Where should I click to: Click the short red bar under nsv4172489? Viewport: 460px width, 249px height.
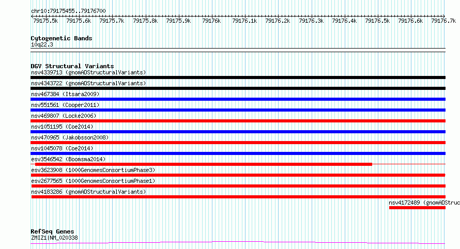pos(417,208)
